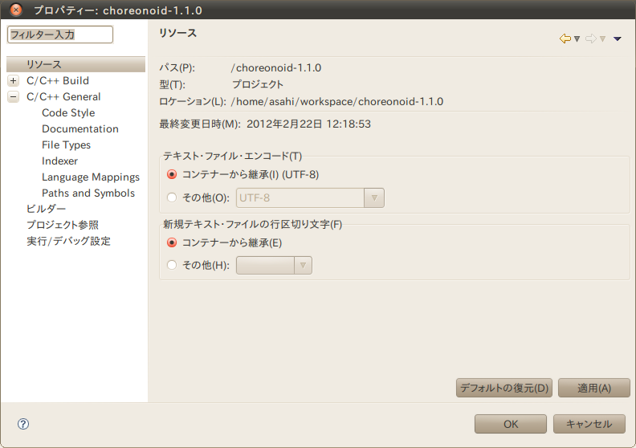Expand the C/C++ Build tree node
Viewport: 636px width, 448px height.
pyautogui.click(x=13, y=81)
